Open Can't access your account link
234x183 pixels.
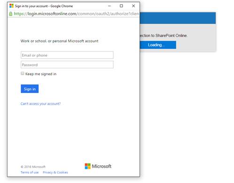tap(40, 104)
